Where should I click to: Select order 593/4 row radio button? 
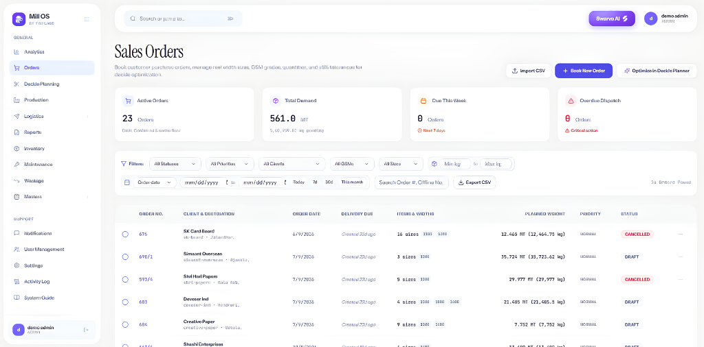click(x=125, y=279)
